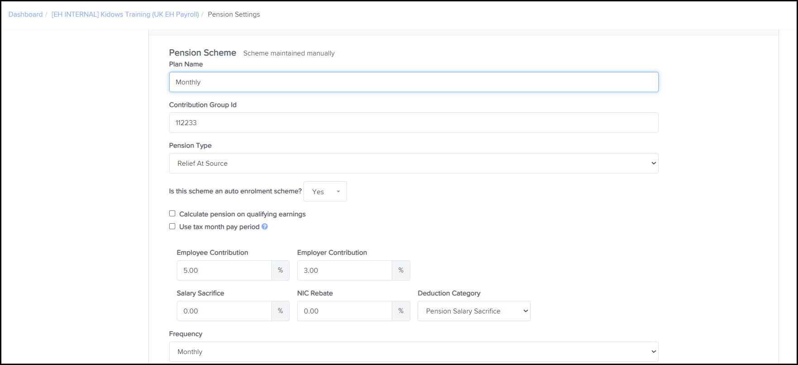Viewport: 798px width, 365px height.
Task: Click the NIC Rebate input box
Action: [345, 311]
